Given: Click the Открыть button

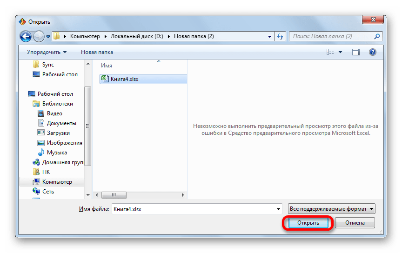Looking at the screenshot, I should [x=308, y=223].
